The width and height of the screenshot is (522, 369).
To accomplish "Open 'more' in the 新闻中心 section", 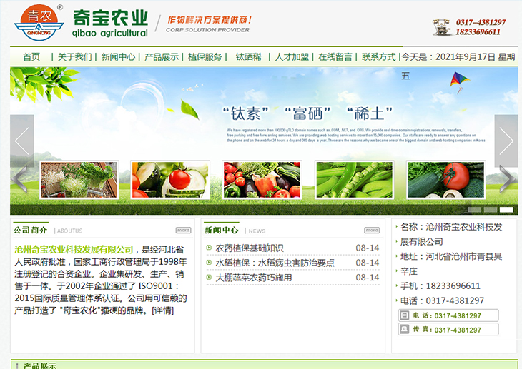I will (372, 231).
